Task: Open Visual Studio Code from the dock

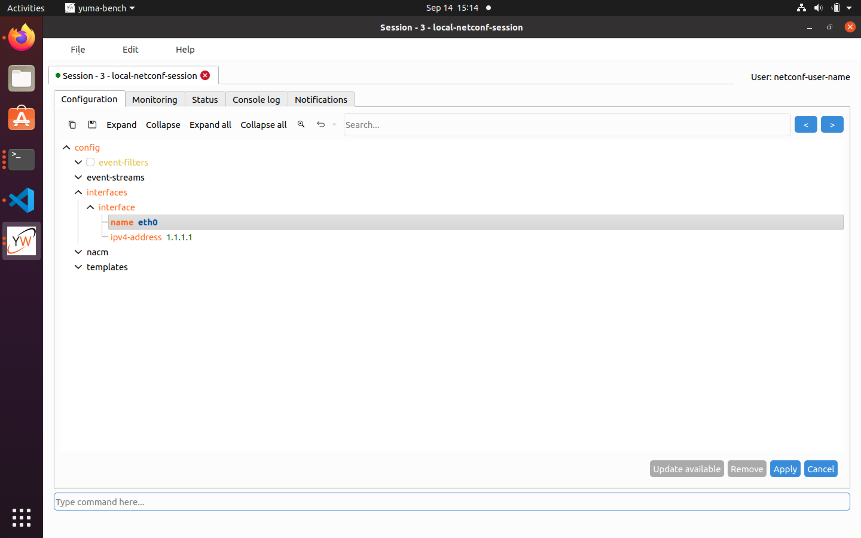Action: point(21,200)
